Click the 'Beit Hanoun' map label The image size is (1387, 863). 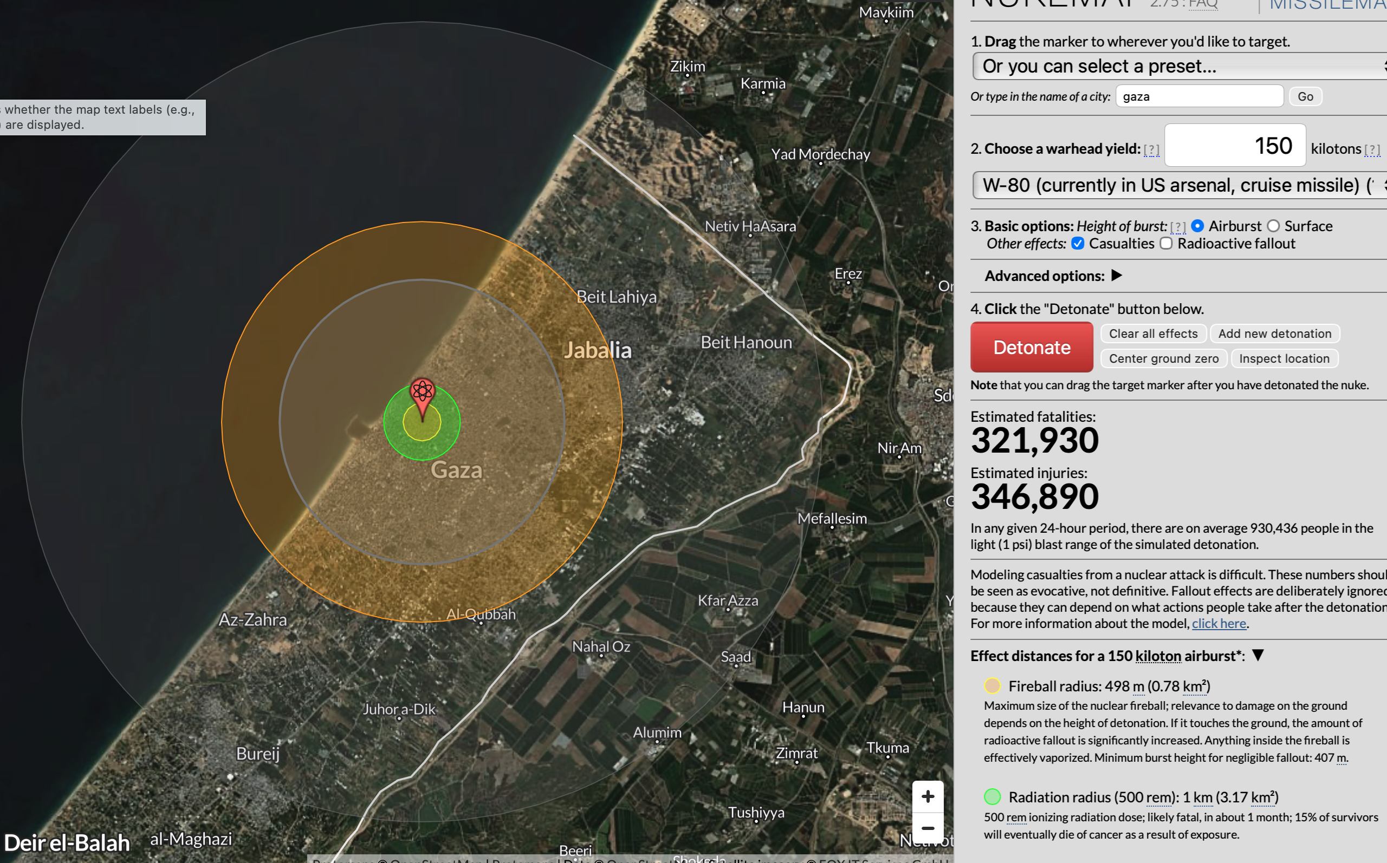point(746,343)
